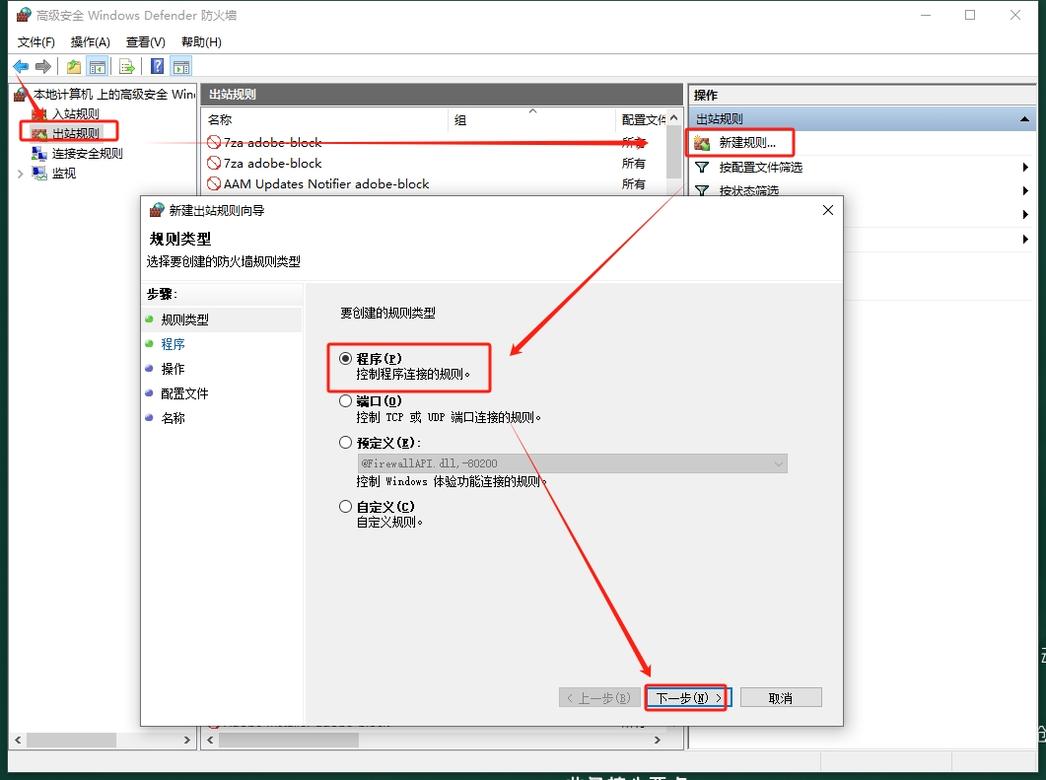This screenshot has height=780, width=1046.
Task: Select 入站规则 in the console tree
Action: click(x=75, y=114)
